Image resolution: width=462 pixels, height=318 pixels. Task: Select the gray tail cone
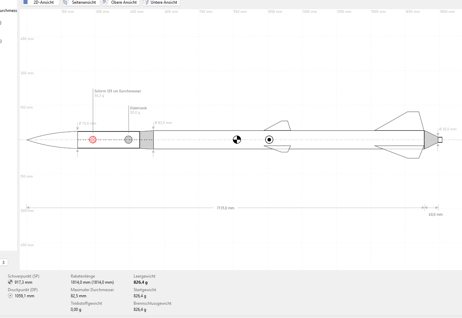430,140
